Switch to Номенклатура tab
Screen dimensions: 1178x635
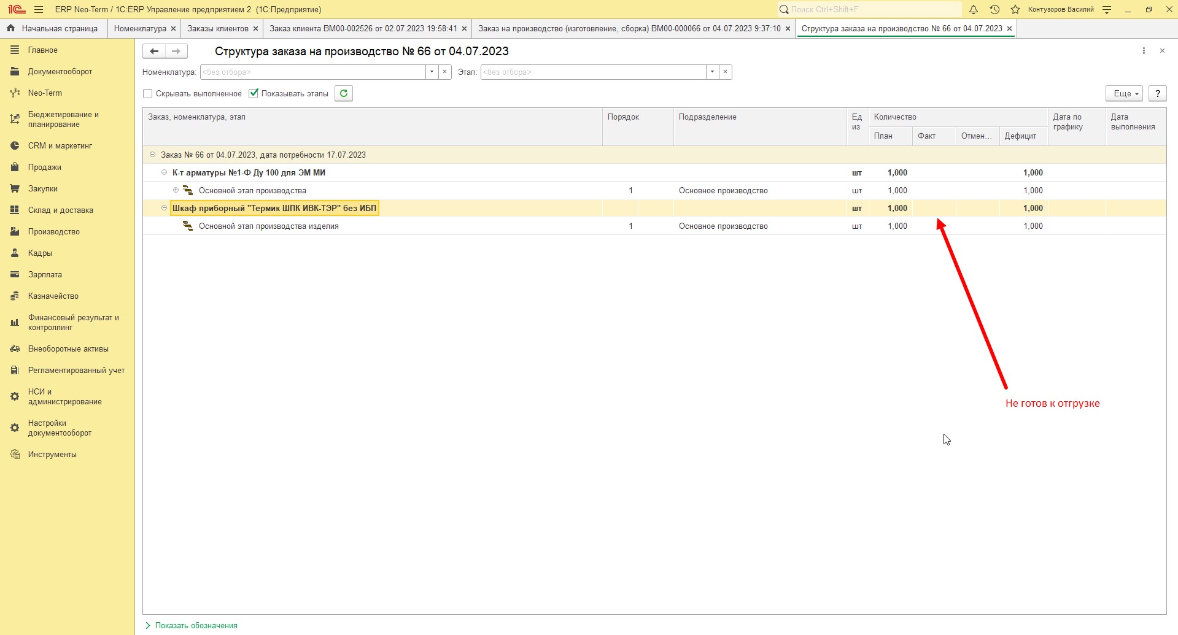(140, 29)
